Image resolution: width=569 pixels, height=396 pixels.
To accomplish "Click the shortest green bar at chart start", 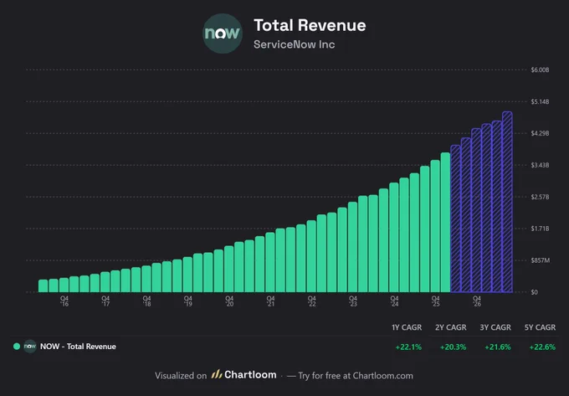I will (44, 285).
